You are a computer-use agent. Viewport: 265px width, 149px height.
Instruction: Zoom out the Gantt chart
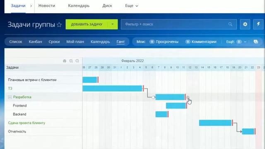pos(77,61)
